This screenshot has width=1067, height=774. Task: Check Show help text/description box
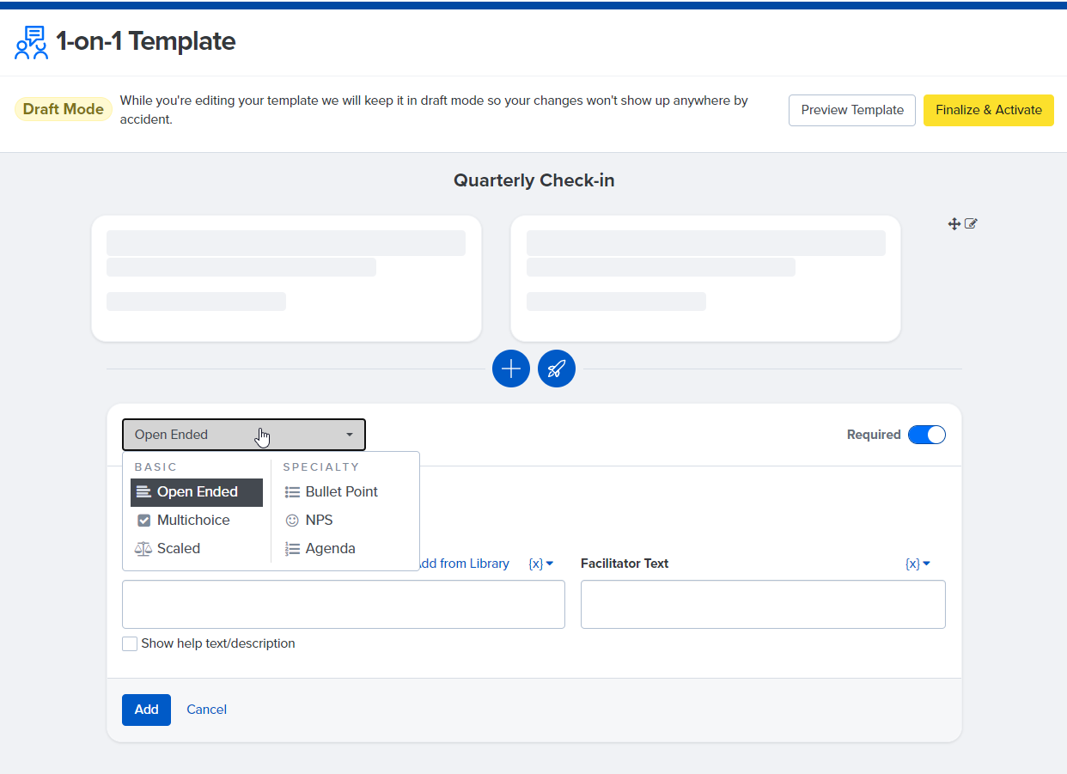pos(130,643)
